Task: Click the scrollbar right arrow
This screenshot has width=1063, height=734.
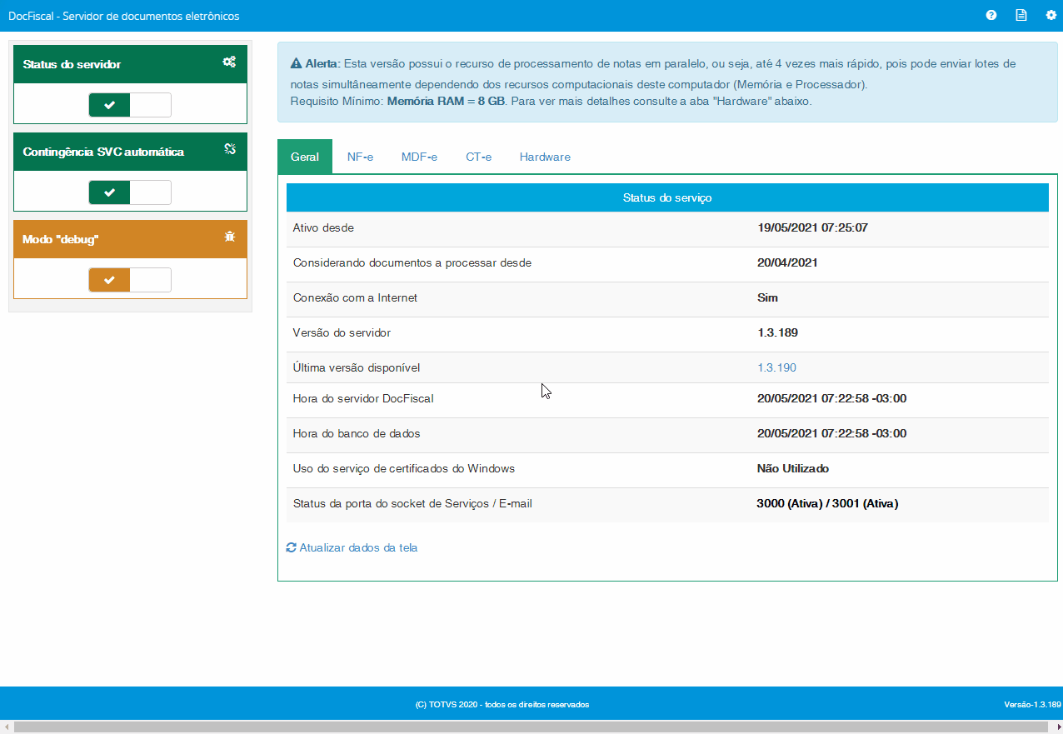Action: [1056, 727]
